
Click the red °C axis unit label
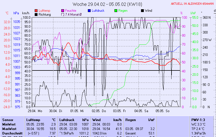click(x=7, y=13)
